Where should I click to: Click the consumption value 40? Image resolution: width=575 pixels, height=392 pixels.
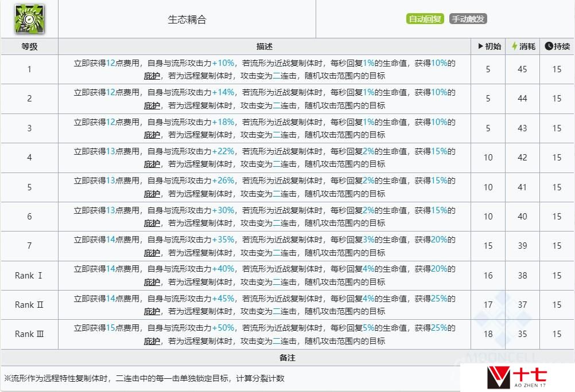point(523,217)
